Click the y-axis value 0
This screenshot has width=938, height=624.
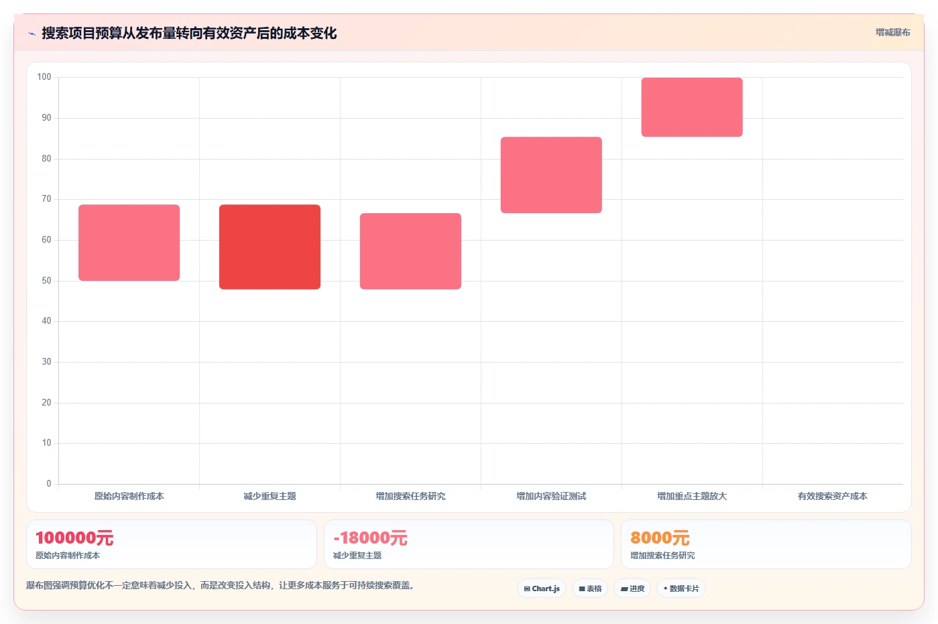tap(49, 484)
